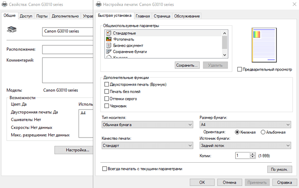
Task: Click the Отмена button
Action: (229, 182)
